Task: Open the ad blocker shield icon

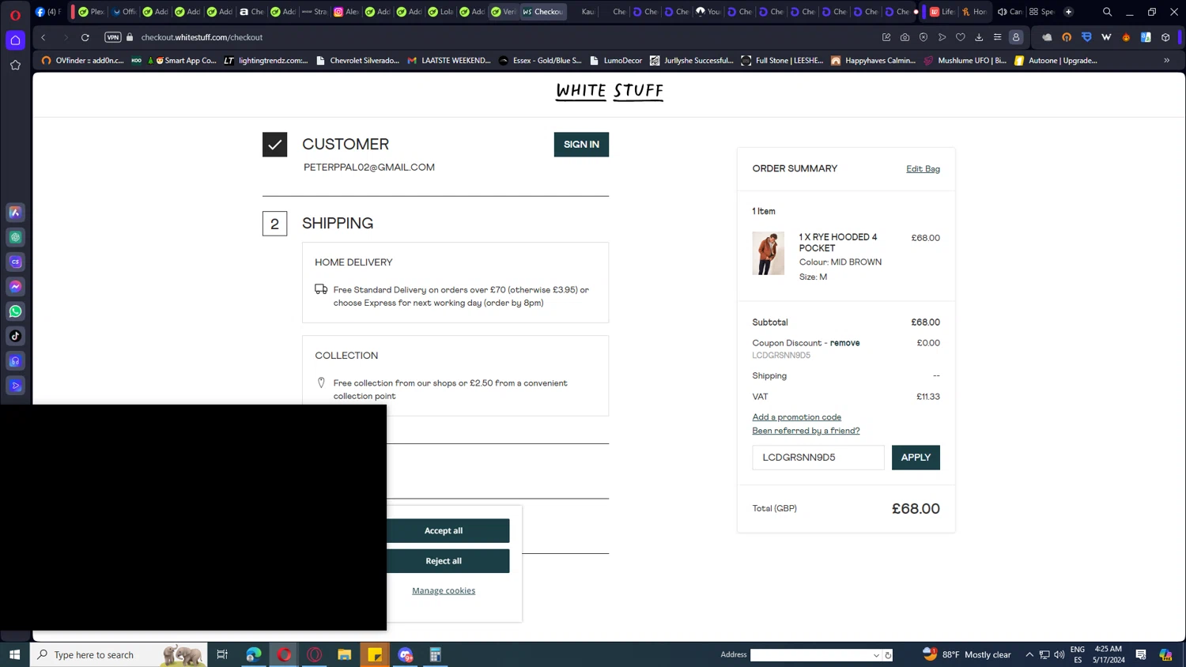Action: 923,37
